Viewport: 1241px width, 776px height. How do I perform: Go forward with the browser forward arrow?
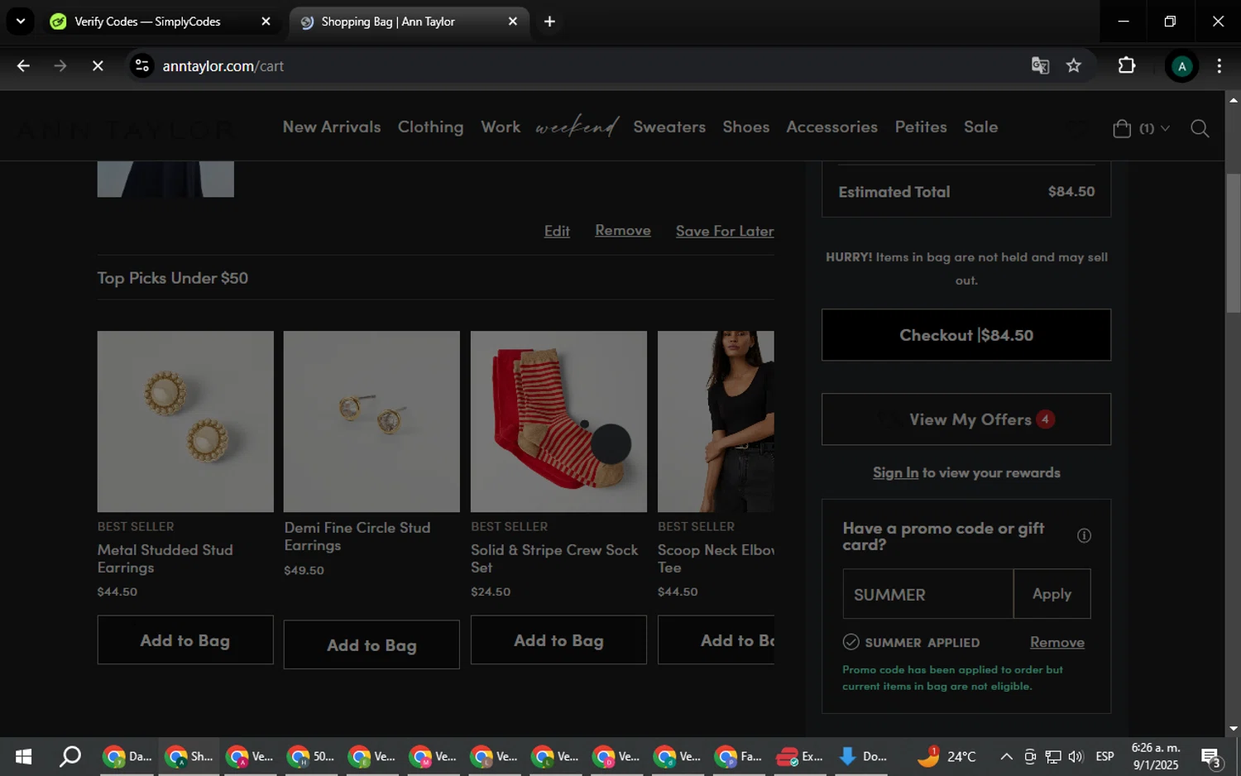[60, 66]
